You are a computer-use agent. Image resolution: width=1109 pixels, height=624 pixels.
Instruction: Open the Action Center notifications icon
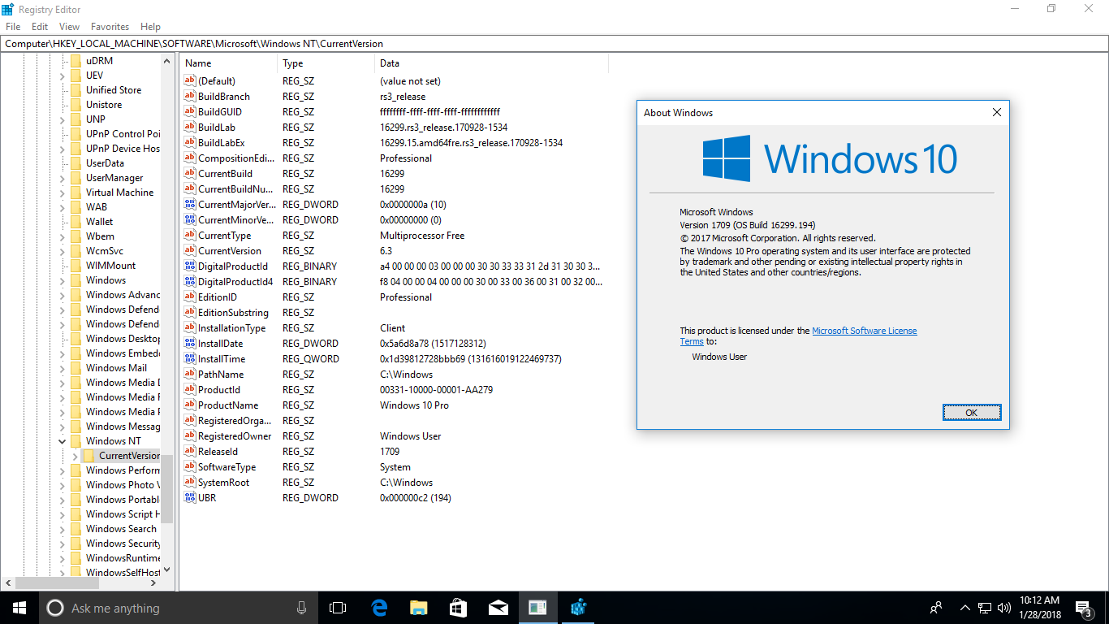click(x=1083, y=608)
